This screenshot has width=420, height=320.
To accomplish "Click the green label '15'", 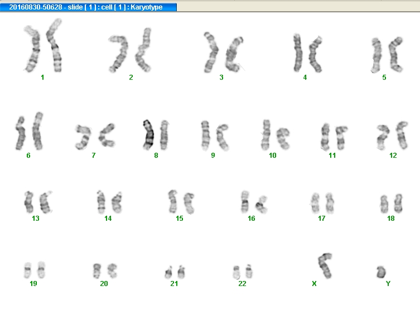I will [x=180, y=218].
